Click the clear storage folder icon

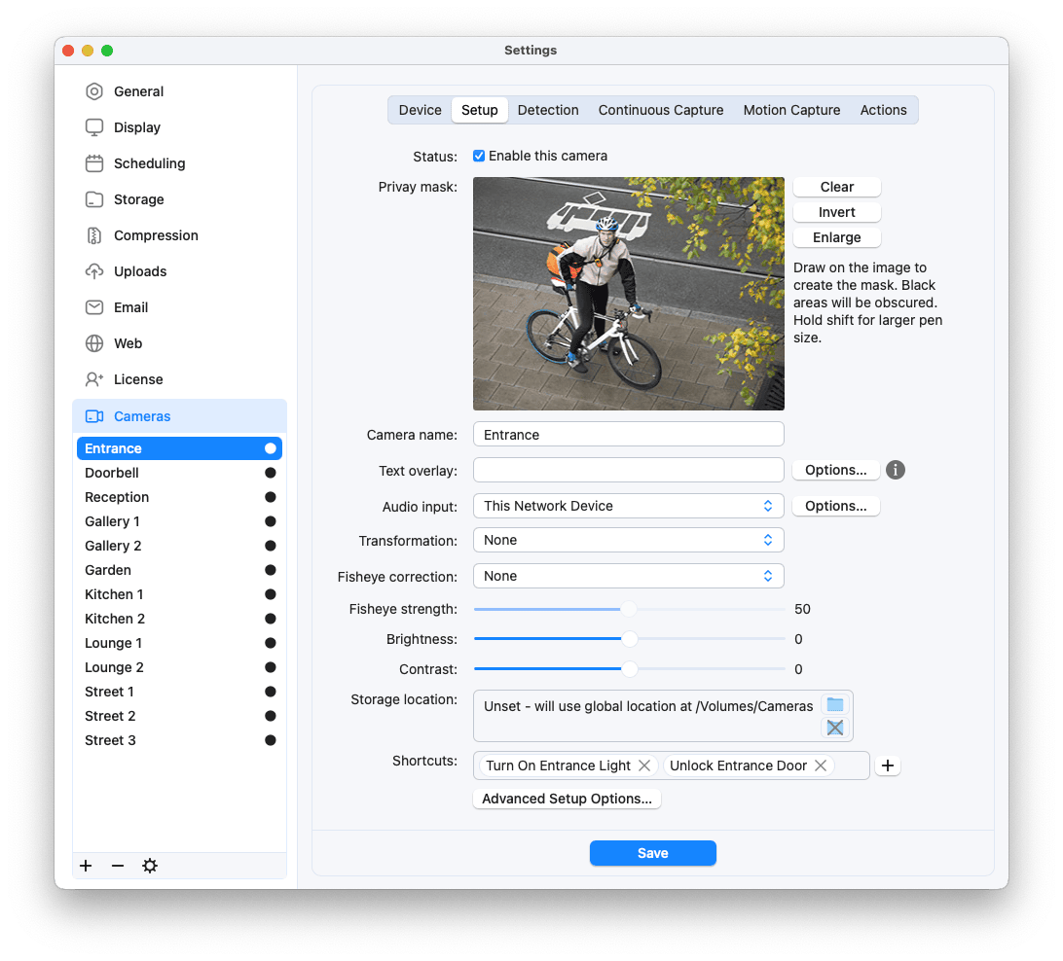(835, 729)
